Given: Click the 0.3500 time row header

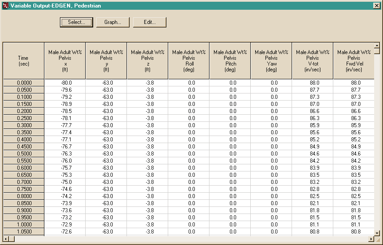Looking at the screenshot, I should [24, 132].
